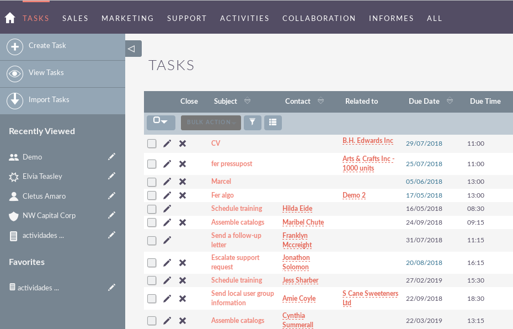Open the filter funnel icon
This screenshot has width=513, height=329.
point(252,123)
